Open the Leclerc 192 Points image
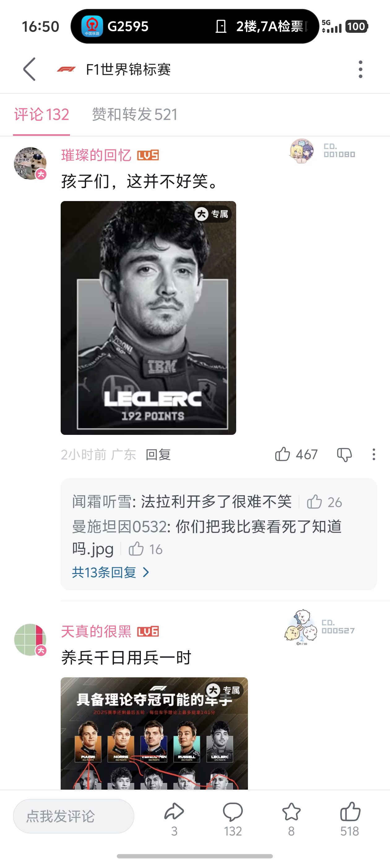Screen dimensions: 390x866 pos(148,318)
